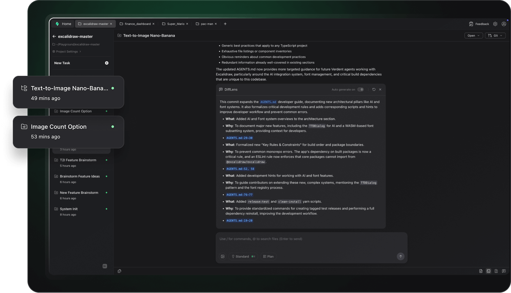Open the Home tab
This screenshot has height=293, width=511.
pyautogui.click(x=63, y=24)
